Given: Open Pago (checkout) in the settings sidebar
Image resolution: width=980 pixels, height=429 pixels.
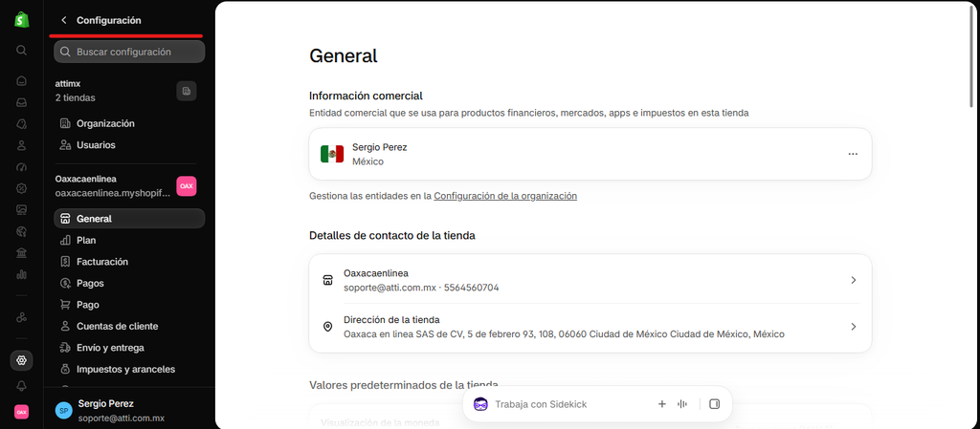Looking at the screenshot, I should [x=129, y=305].
